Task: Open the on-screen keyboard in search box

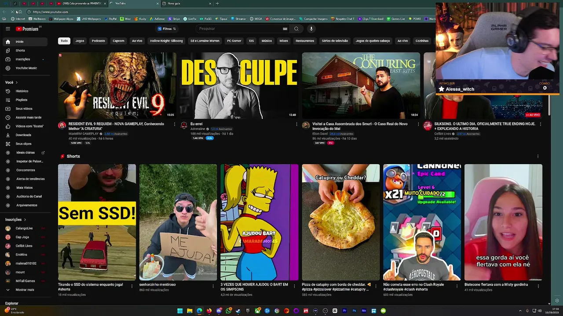Action: 285,29
